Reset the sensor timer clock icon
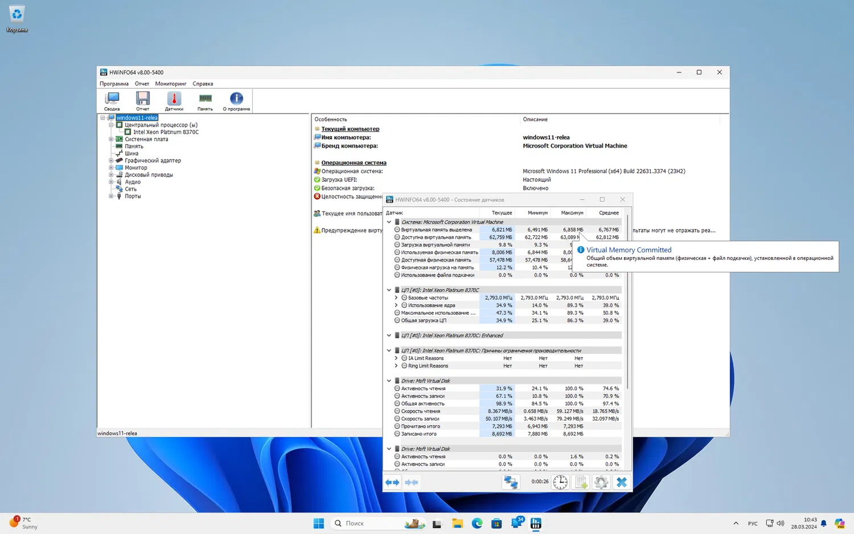 [x=560, y=482]
